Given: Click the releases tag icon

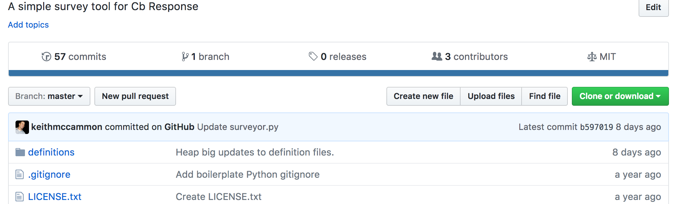Looking at the screenshot, I should tap(313, 56).
